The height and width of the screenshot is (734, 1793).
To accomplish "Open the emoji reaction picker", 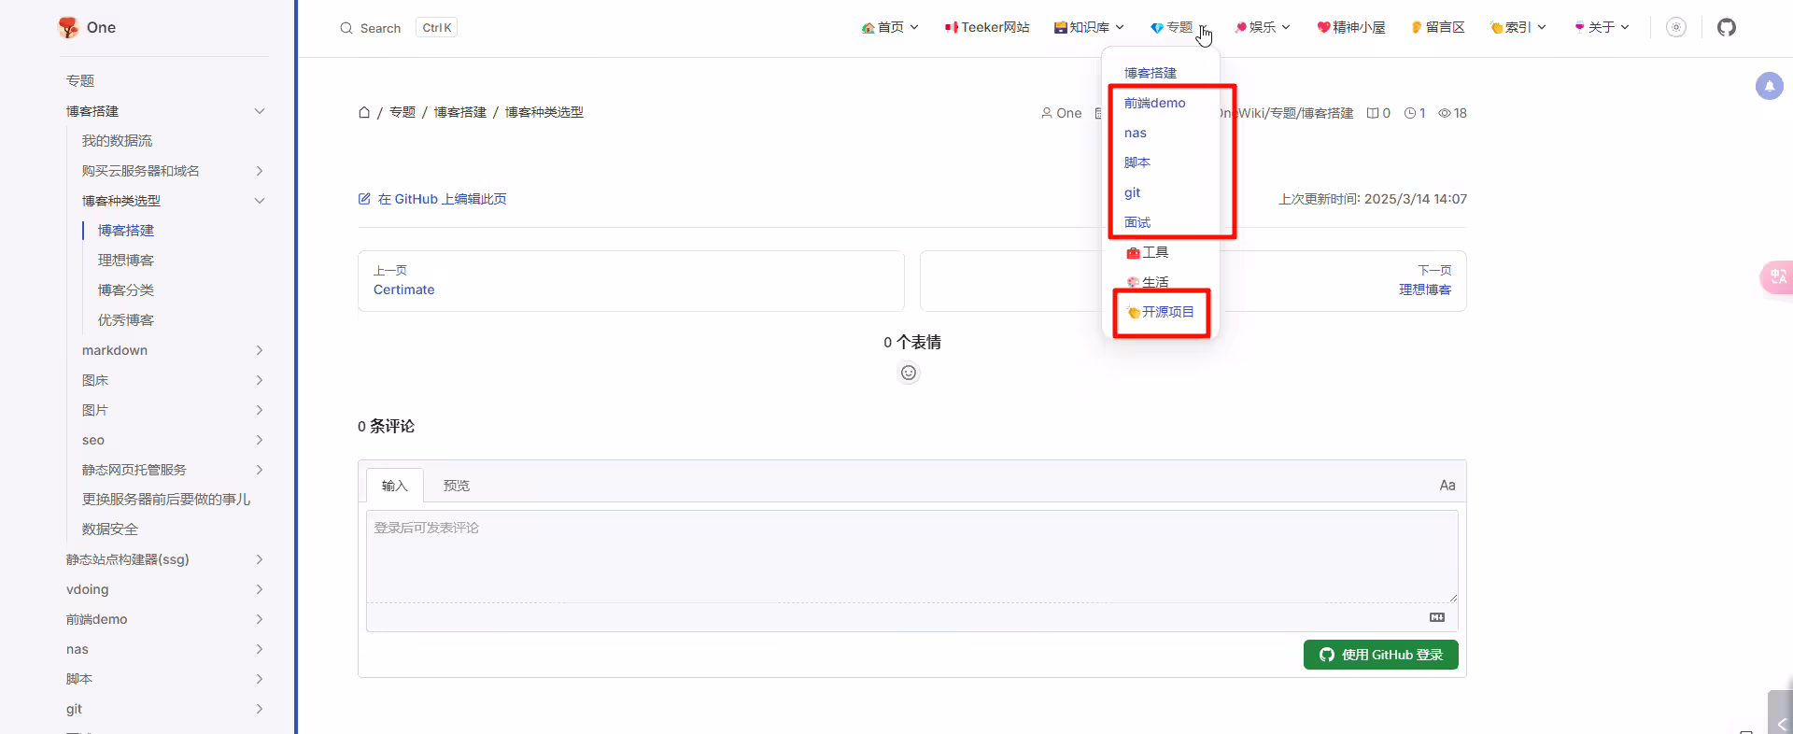I will [909, 373].
